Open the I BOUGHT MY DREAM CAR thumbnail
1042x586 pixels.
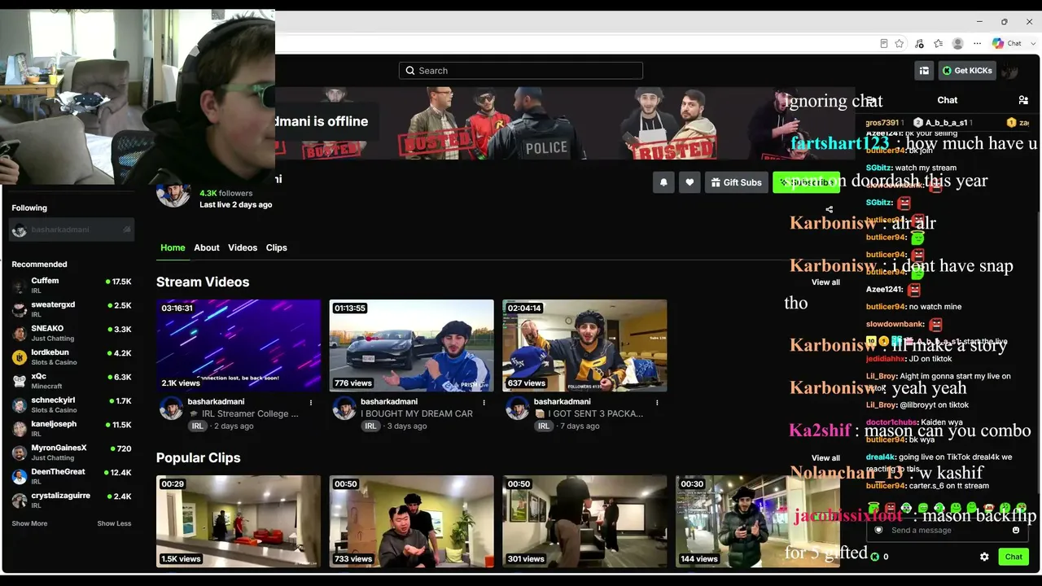pyautogui.click(x=412, y=345)
